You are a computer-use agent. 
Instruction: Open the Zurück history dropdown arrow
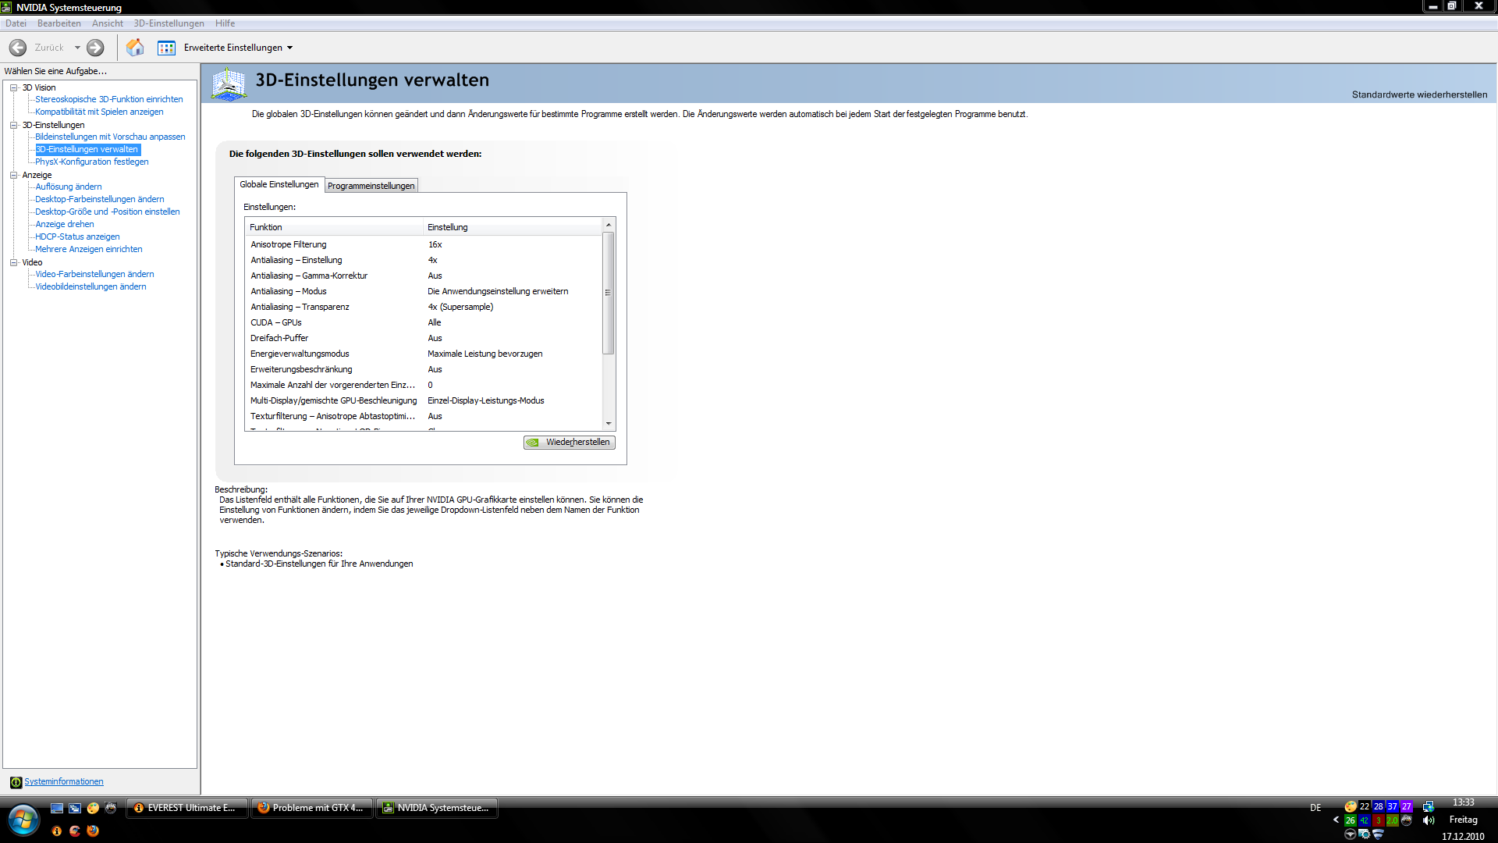(x=77, y=48)
